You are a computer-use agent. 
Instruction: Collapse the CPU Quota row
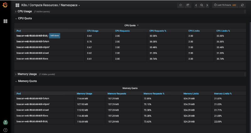pos(25,18)
